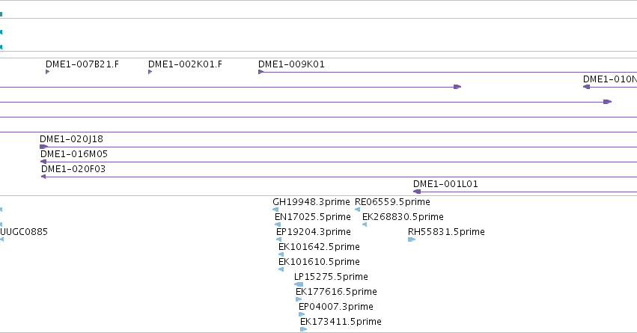Select the EK101642.5prime blue arrow glyph

coord(281,254)
